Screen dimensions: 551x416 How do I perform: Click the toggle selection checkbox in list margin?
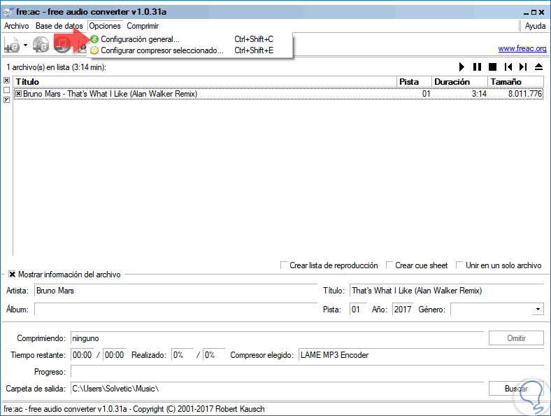6,100
